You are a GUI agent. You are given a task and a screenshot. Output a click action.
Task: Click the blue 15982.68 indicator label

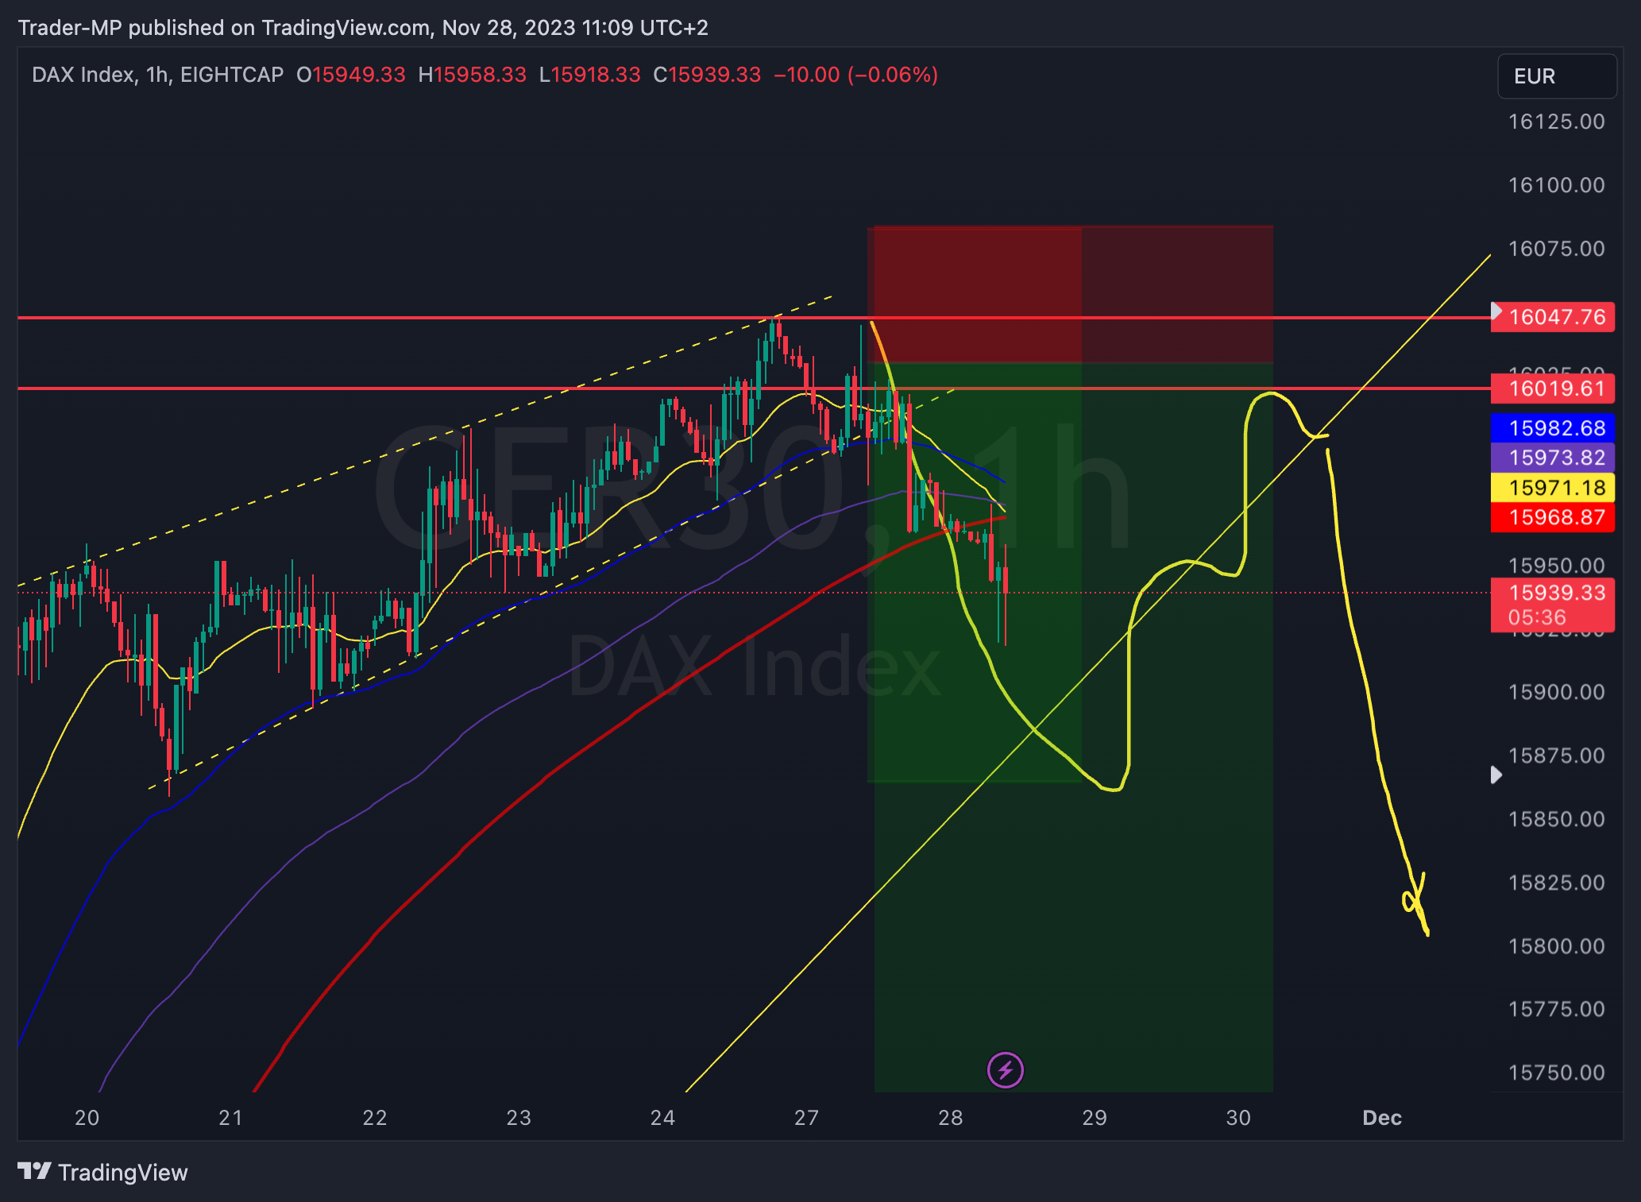tap(1552, 428)
